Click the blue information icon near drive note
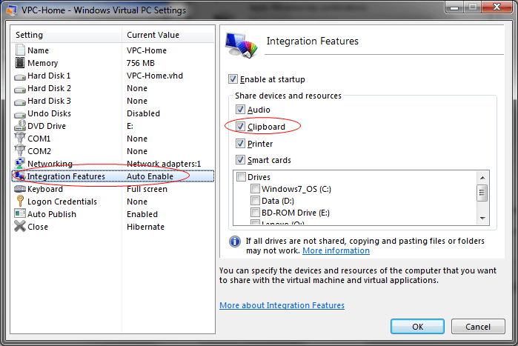The image size is (518, 346). [235, 242]
